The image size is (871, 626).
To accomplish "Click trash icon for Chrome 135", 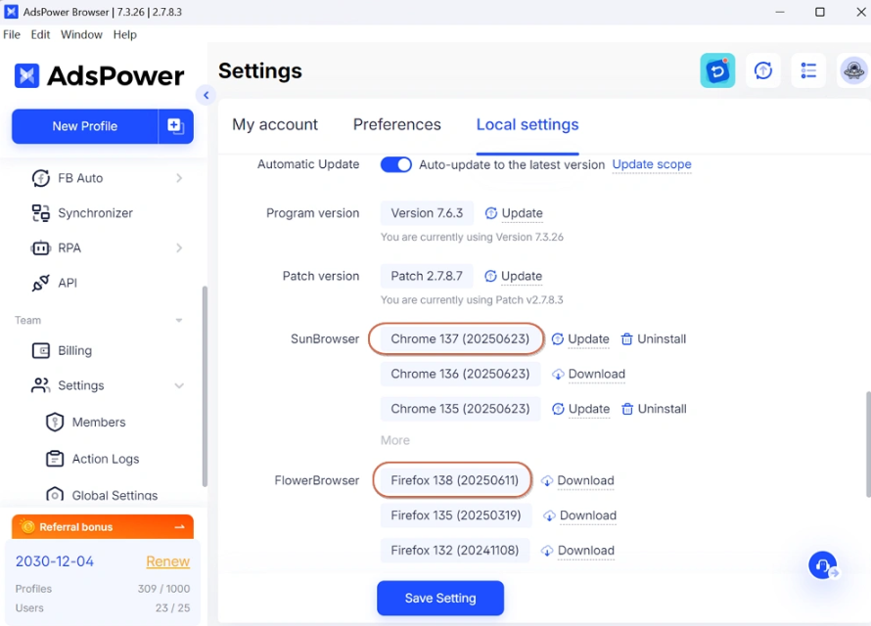I will click(x=627, y=409).
